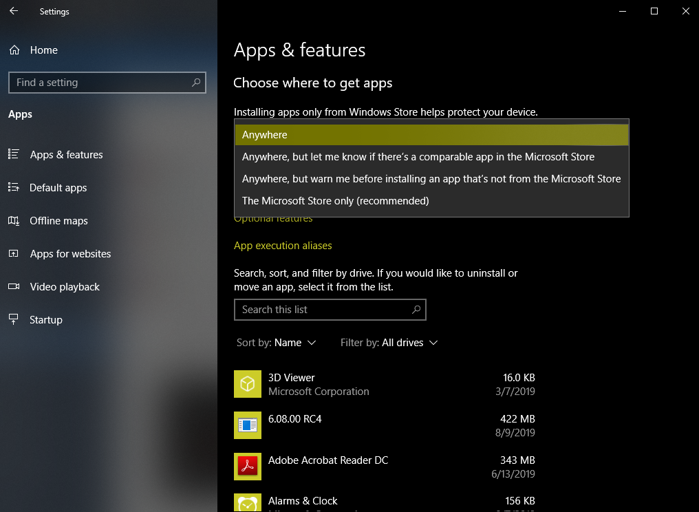The image size is (699, 512).
Task: Click the Default apps sidebar icon
Action: [x=14, y=188]
